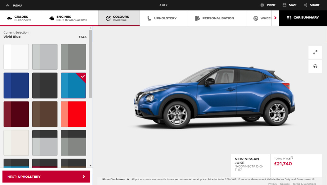Open Terms & Conditions link
This screenshot has height=185, width=327.
click(304, 184)
